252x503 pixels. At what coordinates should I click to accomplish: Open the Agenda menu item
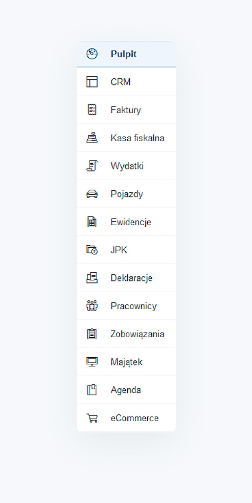[x=126, y=390]
